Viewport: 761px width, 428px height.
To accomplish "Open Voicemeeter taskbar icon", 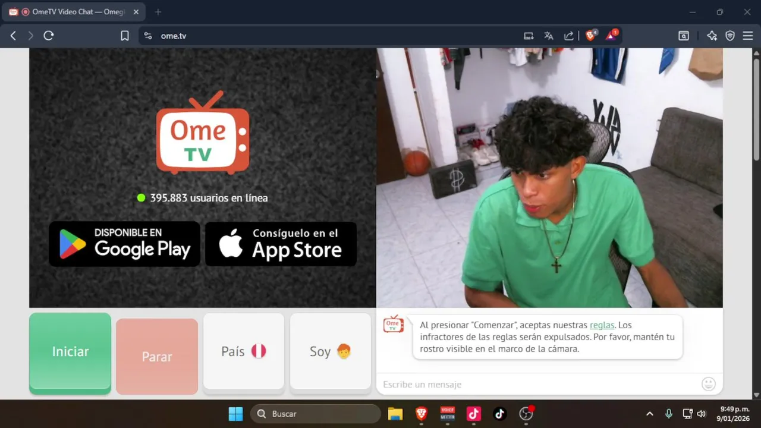I will point(448,414).
